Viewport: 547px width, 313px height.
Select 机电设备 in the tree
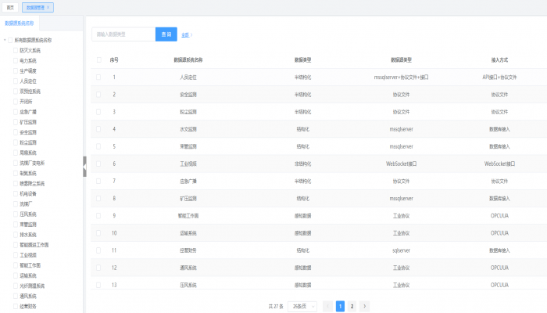point(28,193)
